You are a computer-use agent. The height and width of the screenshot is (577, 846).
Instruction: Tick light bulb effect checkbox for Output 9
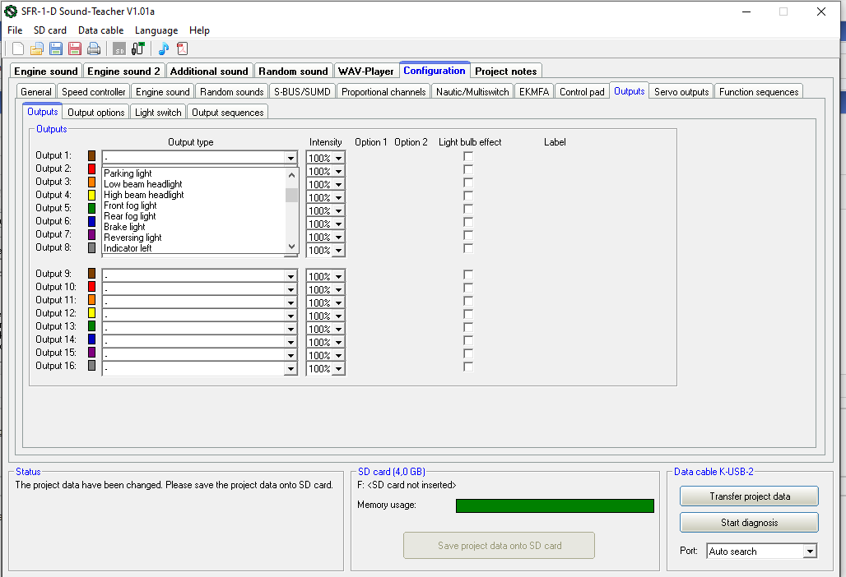tap(468, 275)
